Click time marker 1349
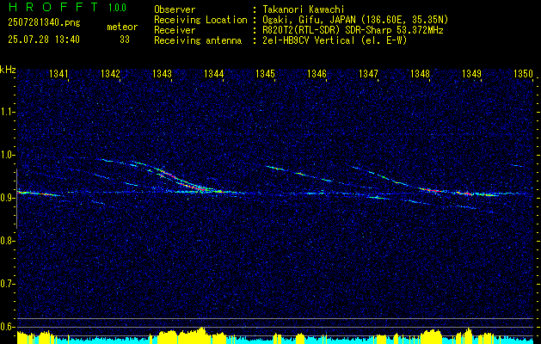 point(471,74)
